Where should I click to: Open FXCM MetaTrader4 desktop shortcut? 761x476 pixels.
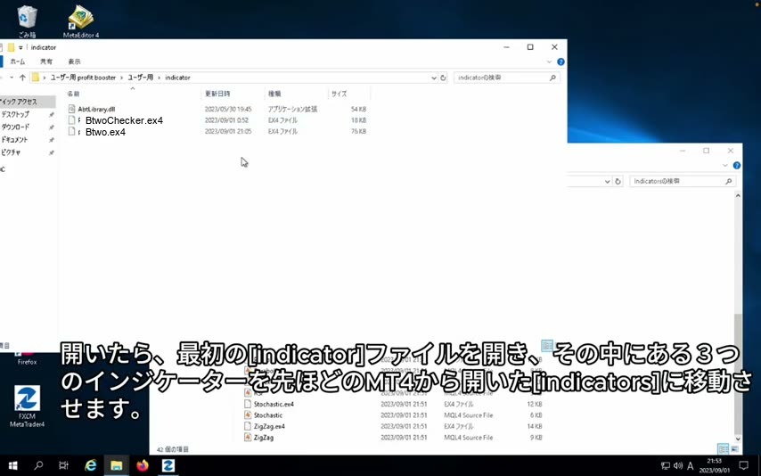tap(27, 406)
